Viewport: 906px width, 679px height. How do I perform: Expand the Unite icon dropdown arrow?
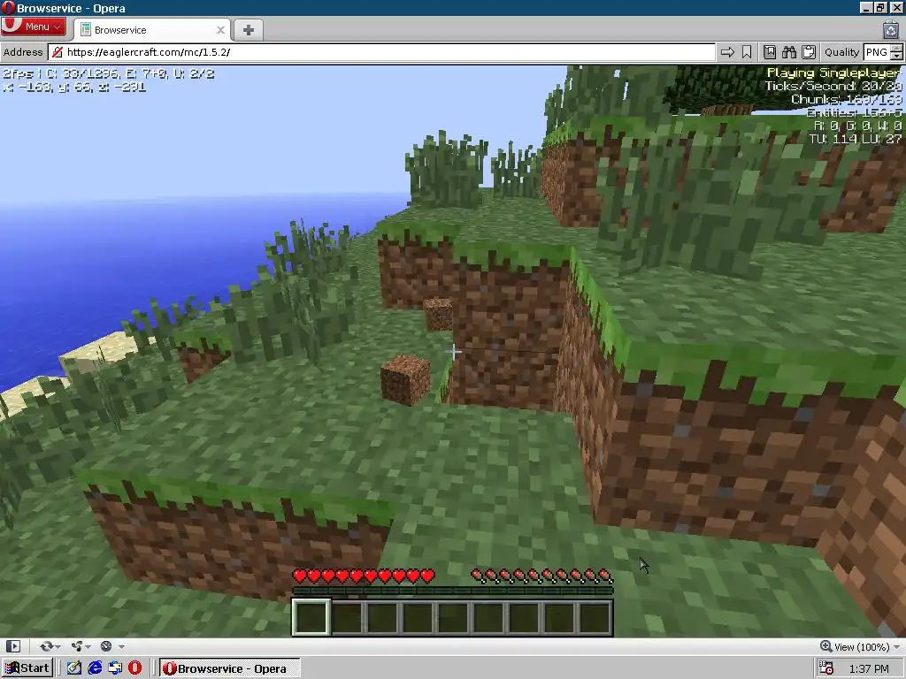(x=88, y=646)
